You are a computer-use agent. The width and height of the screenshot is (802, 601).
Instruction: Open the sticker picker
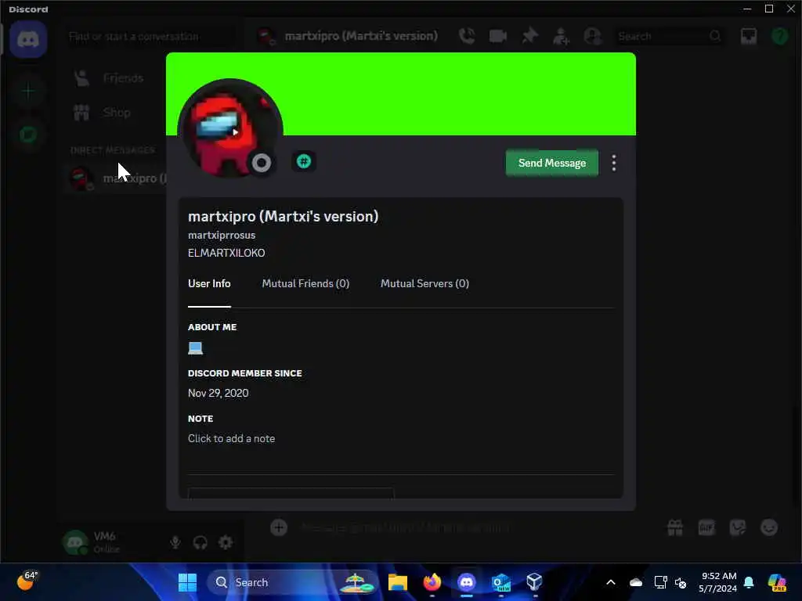click(x=738, y=527)
